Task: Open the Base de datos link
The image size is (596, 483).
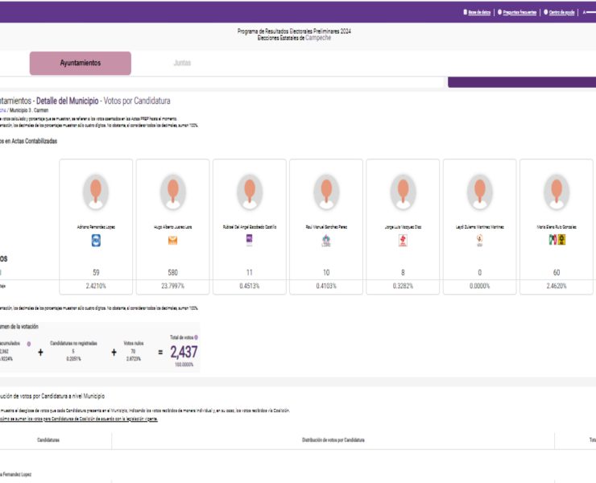Action: pyautogui.click(x=478, y=13)
